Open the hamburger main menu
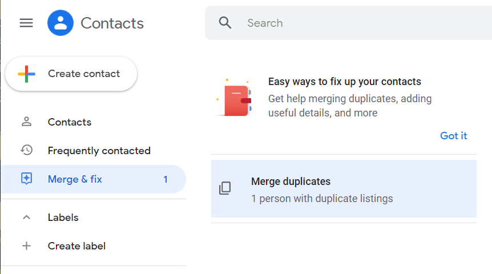Image resolution: width=492 pixels, height=274 pixels. 26,23
